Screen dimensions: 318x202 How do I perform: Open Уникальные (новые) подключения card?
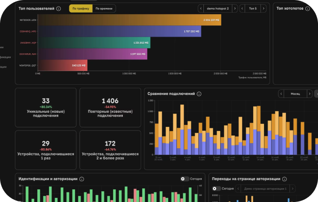pos(46,108)
